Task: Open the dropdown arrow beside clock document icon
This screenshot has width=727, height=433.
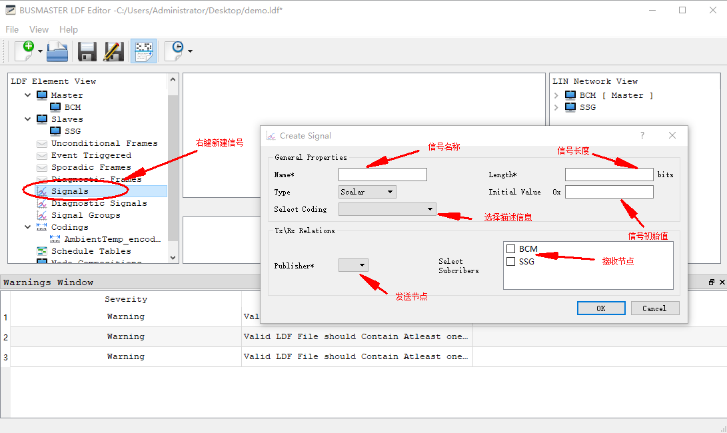Action: pyautogui.click(x=190, y=51)
